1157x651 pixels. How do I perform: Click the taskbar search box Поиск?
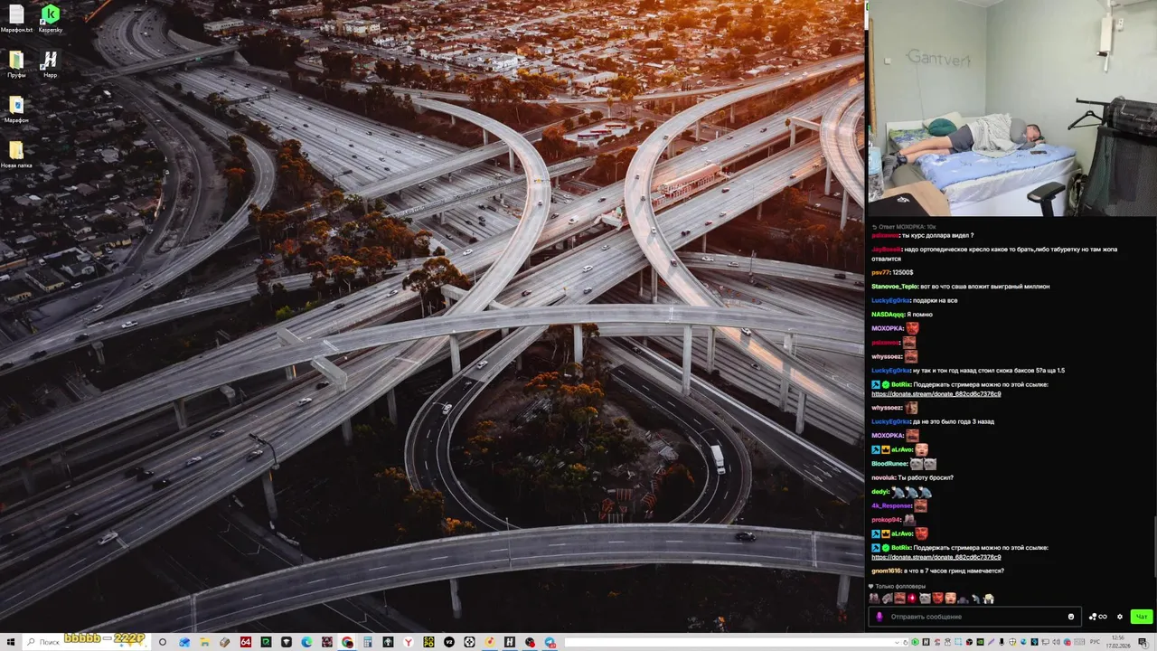tap(86, 642)
